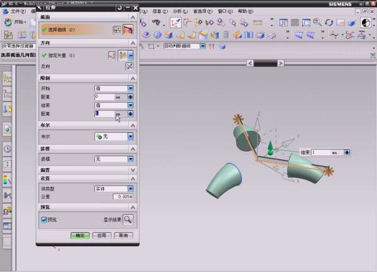This screenshot has width=377, height=272.
Task: Toggle the 预览 preview checkbox
Action: 45,219
